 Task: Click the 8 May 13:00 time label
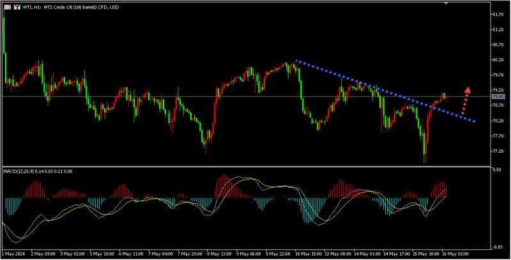pos(218,254)
